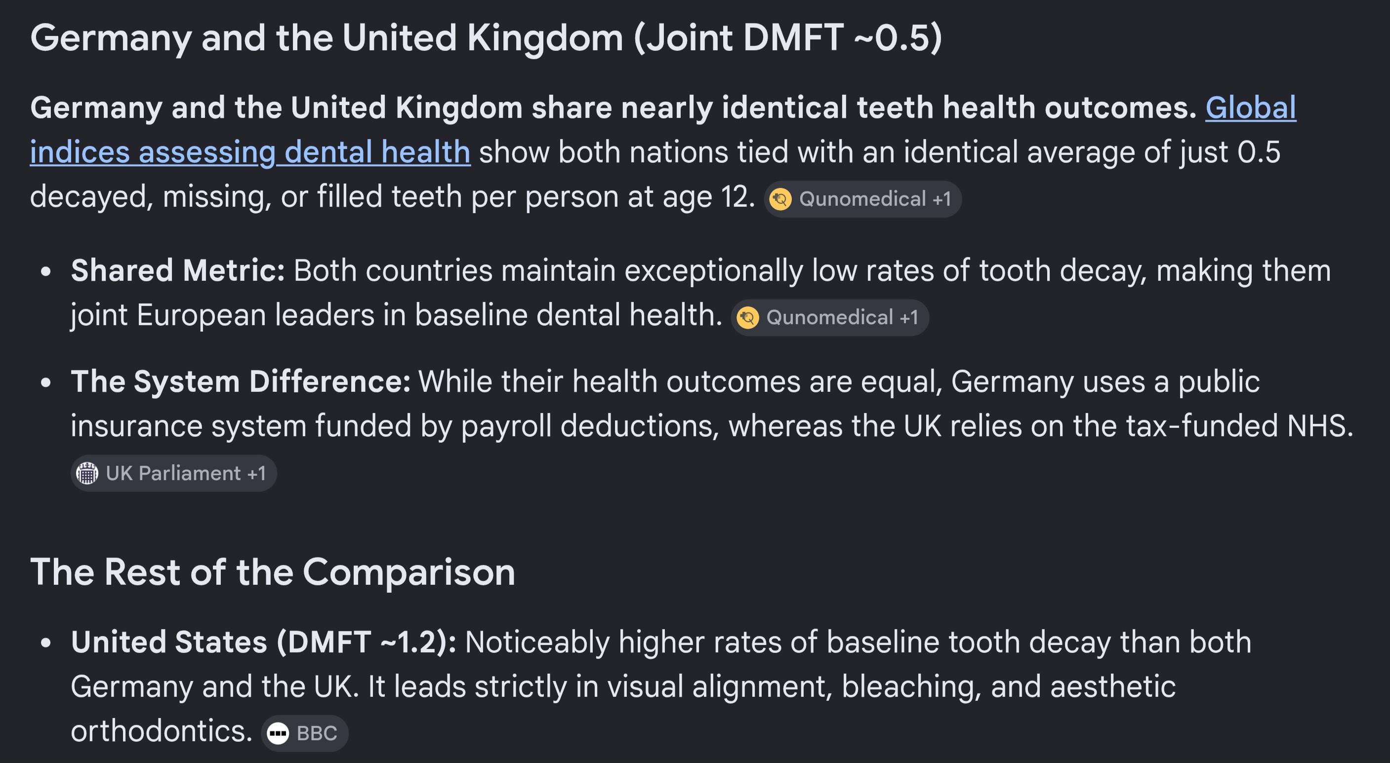Open Qunomedical +1 chip following 'age 12.'
Viewport: 1390px width, 763px height.
[862, 199]
